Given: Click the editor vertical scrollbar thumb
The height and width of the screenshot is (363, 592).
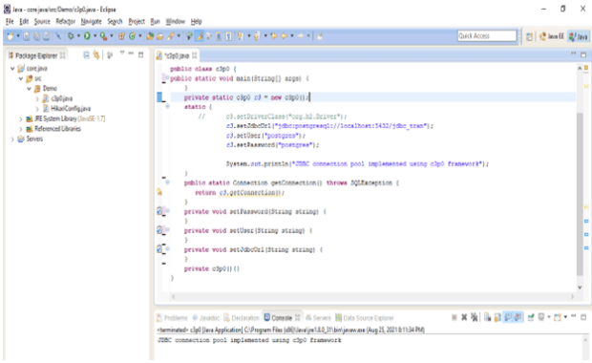Looking at the screenshot, I should 580,195.
